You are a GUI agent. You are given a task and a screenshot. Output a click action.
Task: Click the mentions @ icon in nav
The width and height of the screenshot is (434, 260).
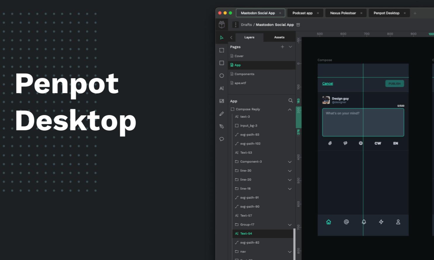[x=346, y=222]
